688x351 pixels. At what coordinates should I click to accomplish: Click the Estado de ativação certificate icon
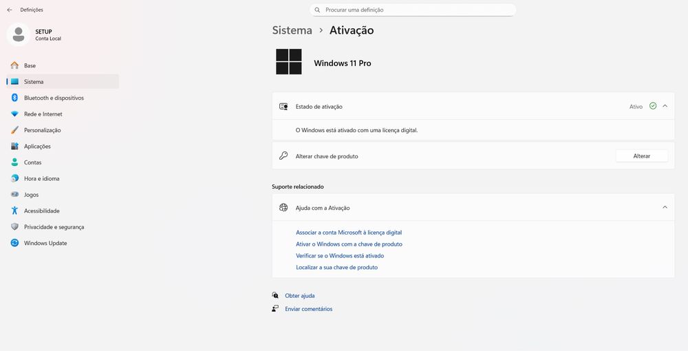[x=283, y=107]
